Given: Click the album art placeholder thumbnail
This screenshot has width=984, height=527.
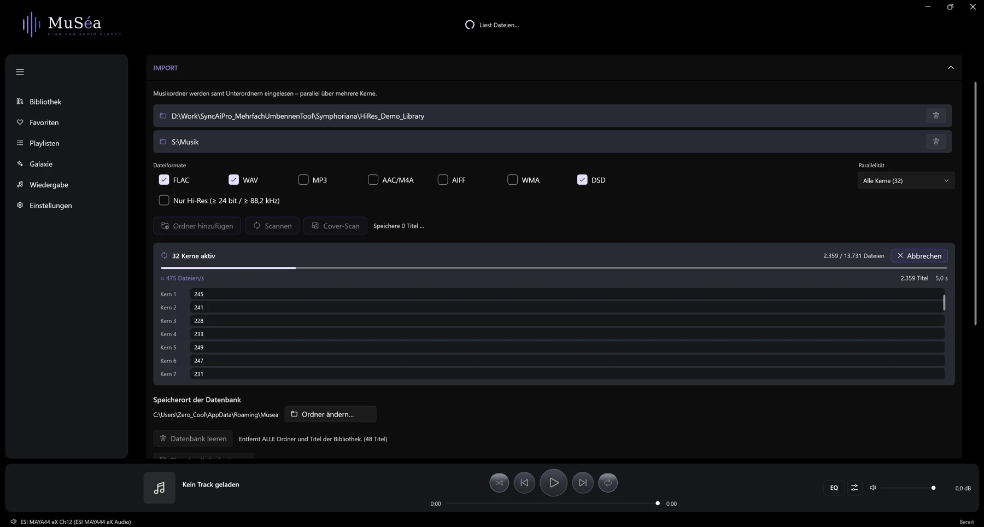Looking at the screenshot, I should (159, 488).
